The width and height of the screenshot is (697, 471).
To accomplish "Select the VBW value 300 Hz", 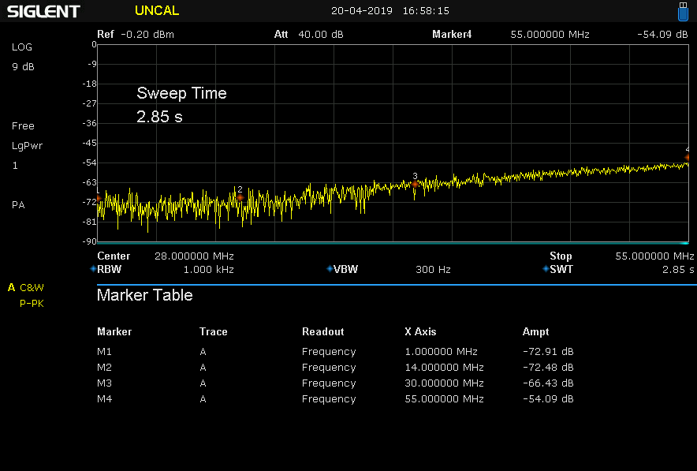I will (x=433, y=270).
